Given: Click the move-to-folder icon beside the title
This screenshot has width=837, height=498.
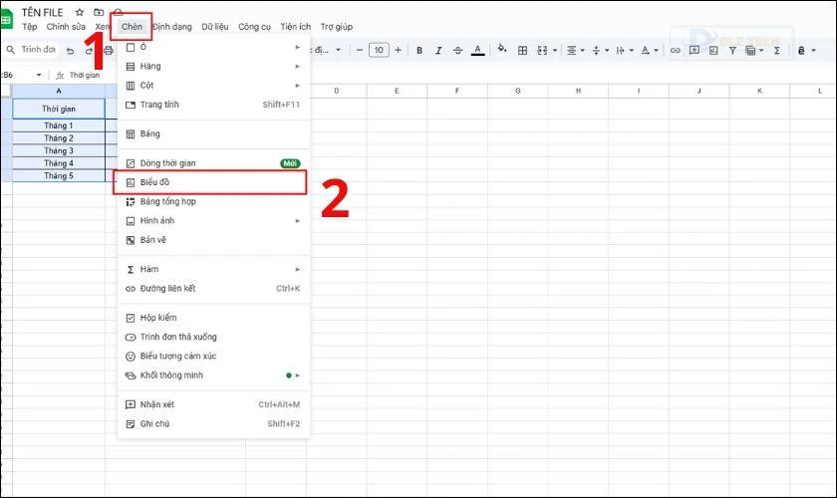Looking at the screenshot, I should [99, 12].
